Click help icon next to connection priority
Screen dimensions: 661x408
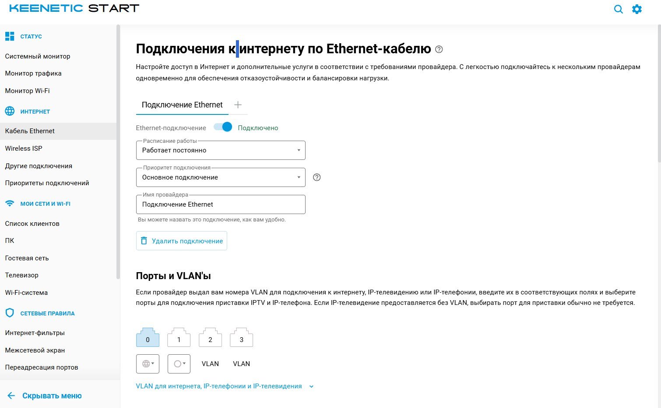click(x=317, y=177)
